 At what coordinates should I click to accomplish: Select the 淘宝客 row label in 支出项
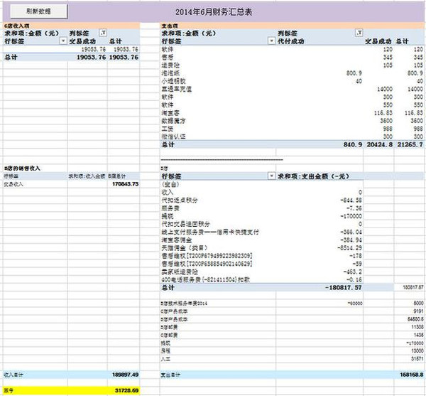point(170,113)
